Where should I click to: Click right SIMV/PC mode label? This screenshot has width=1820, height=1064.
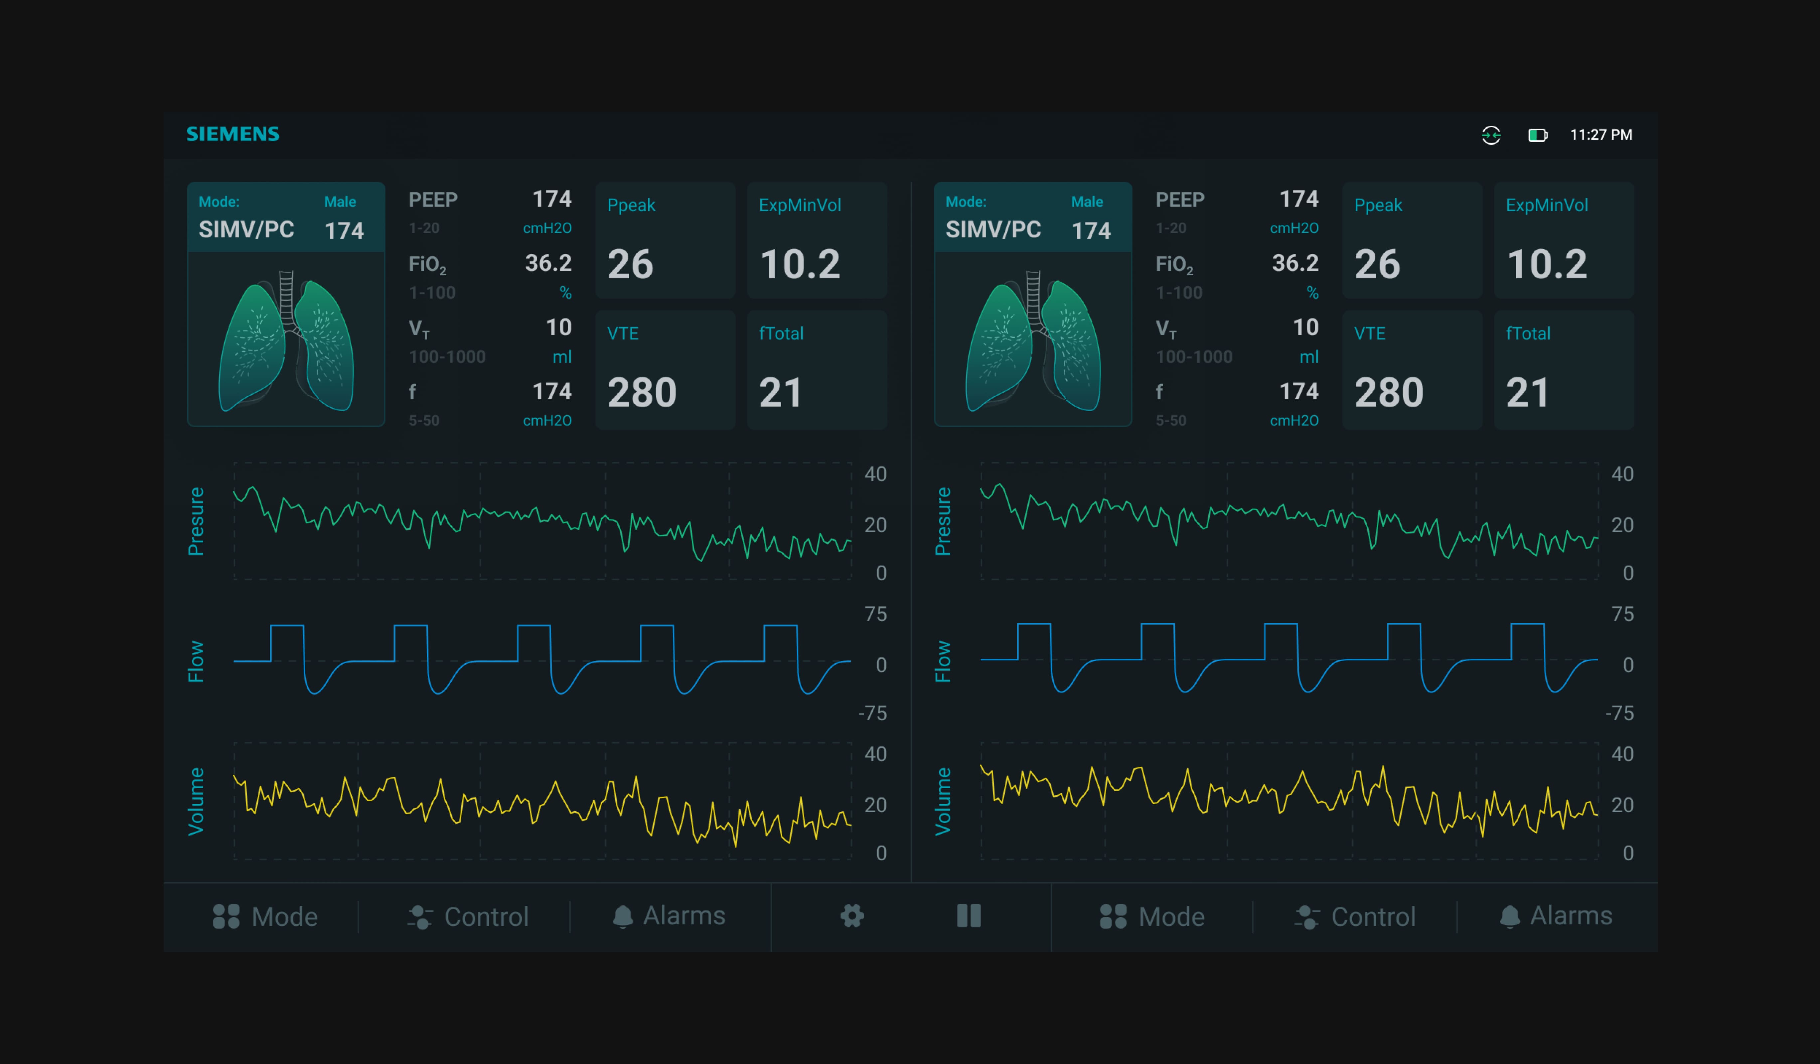click(993, 229)
